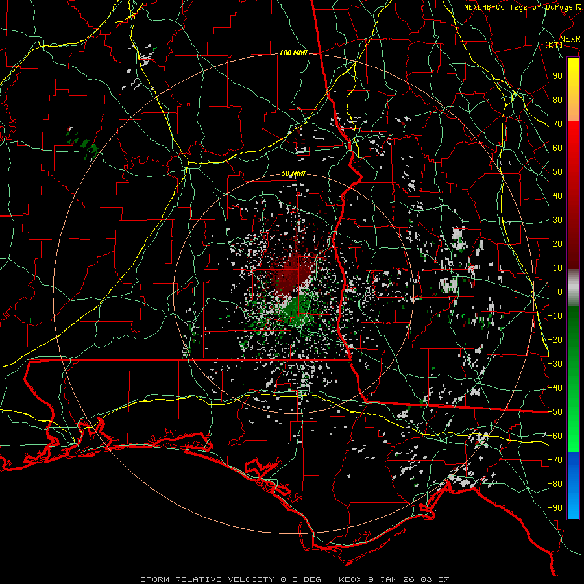Click the bright red segment of the color bar

(573, 135)
